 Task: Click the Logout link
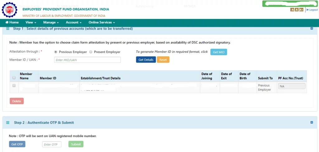tap(312, 10)
